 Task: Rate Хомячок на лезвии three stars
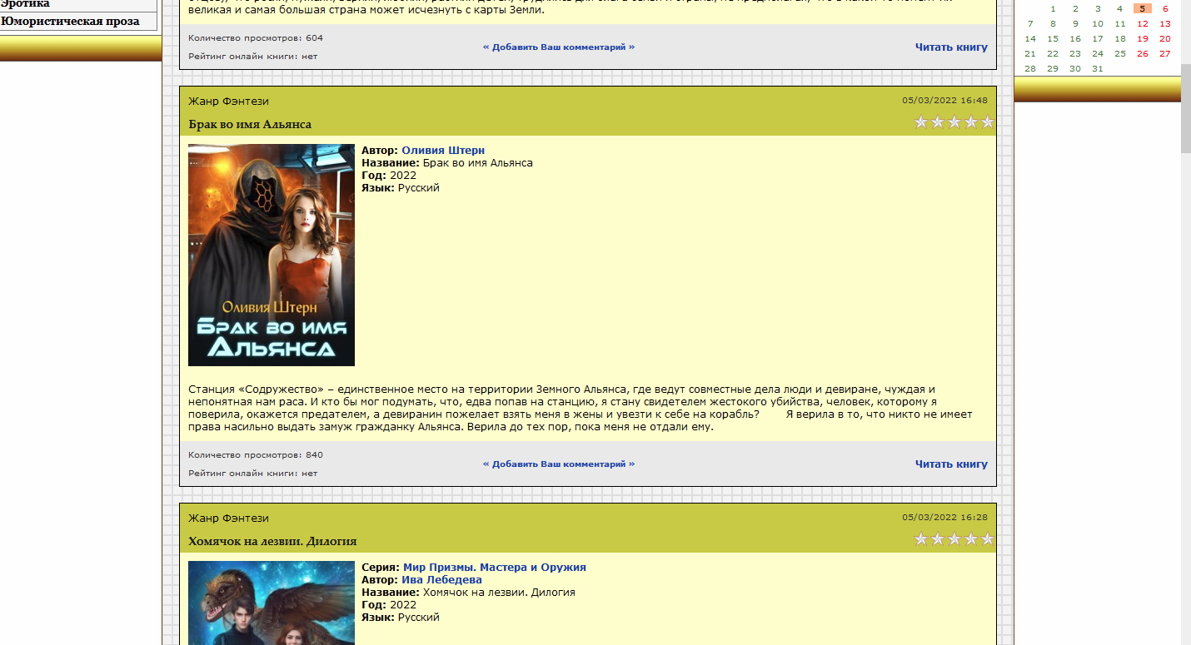click(954, 539)
